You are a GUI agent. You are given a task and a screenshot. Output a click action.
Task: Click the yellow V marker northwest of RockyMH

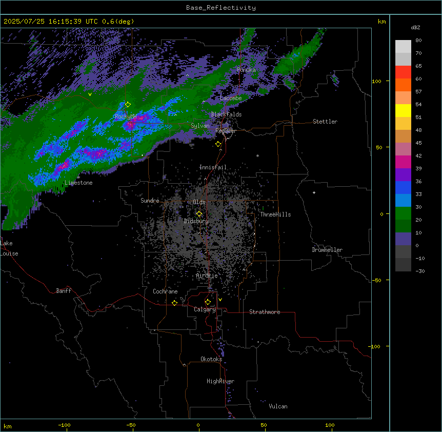pos(90,94)
